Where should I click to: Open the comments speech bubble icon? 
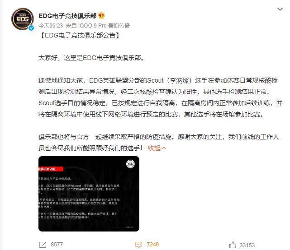pos(139,245)
